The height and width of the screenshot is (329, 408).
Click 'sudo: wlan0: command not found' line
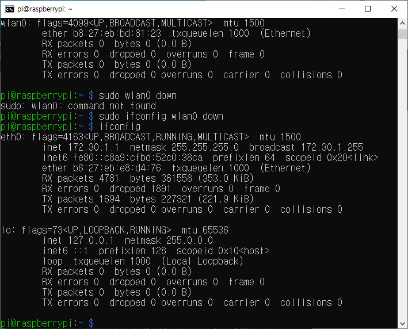point(78,106)
